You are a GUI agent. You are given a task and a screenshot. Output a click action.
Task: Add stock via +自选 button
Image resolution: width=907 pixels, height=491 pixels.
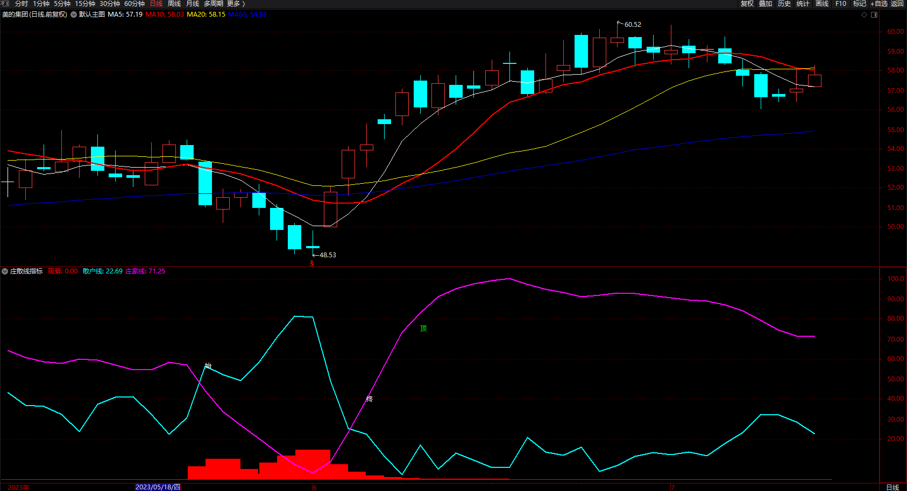click(879, 4)
